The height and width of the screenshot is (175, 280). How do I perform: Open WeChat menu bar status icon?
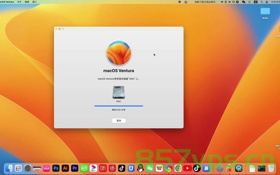pos(244,2)
